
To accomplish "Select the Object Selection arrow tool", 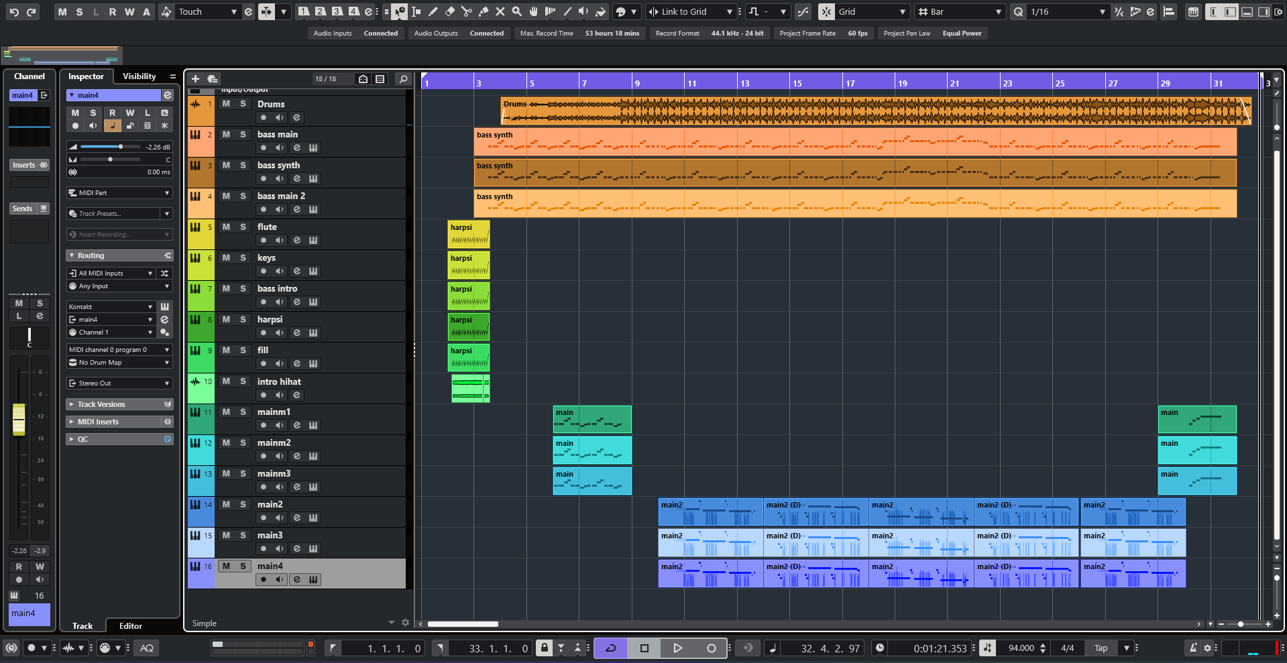I will point(400,11).
